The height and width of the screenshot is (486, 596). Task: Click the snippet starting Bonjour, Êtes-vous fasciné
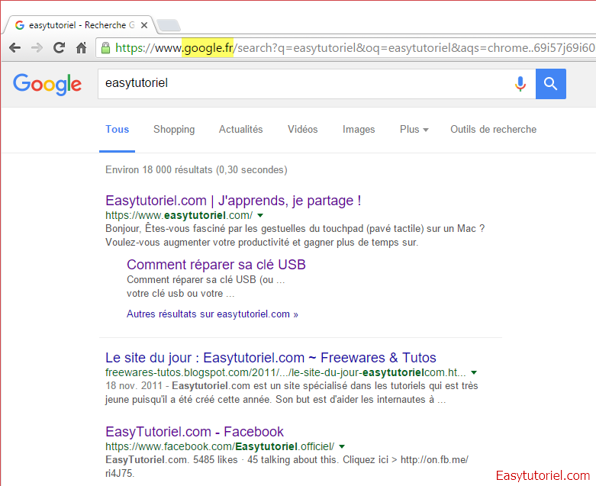pyautogui.click(x=295, y=235)
